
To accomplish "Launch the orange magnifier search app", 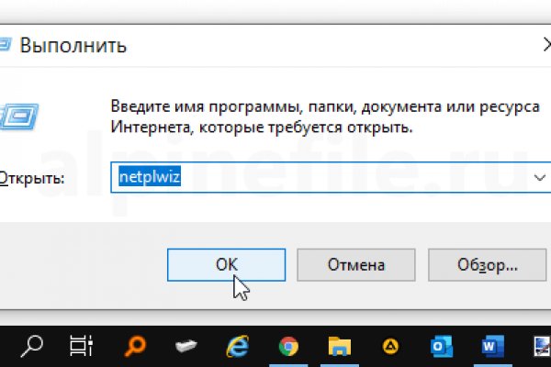I will (x=135, y=346).
